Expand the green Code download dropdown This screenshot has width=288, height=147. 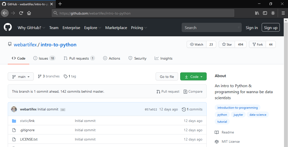pyautogui.click(x=193, y=77)
